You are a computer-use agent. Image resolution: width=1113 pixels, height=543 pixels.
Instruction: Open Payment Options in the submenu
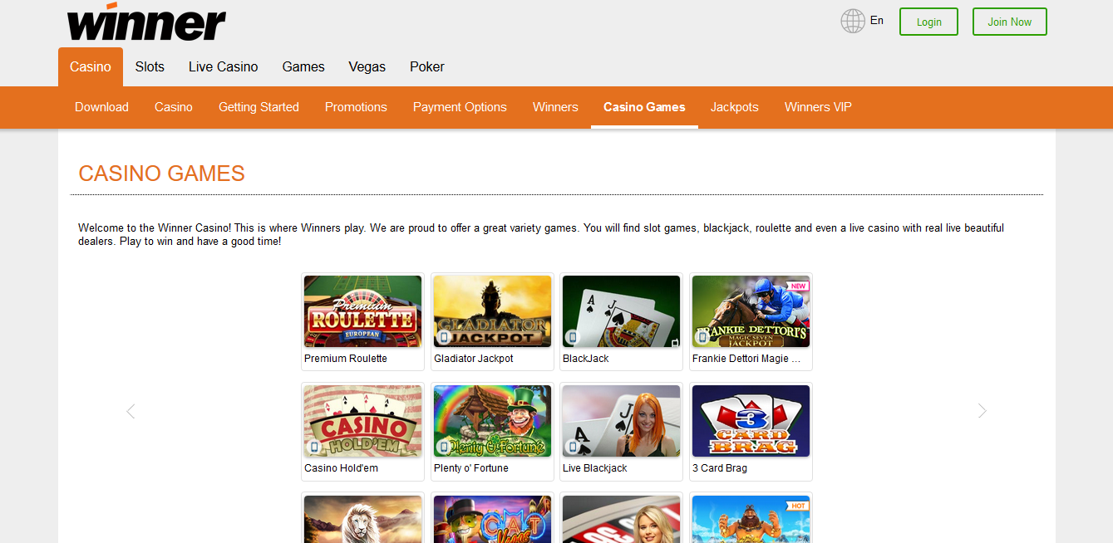[x=460, y=107]
